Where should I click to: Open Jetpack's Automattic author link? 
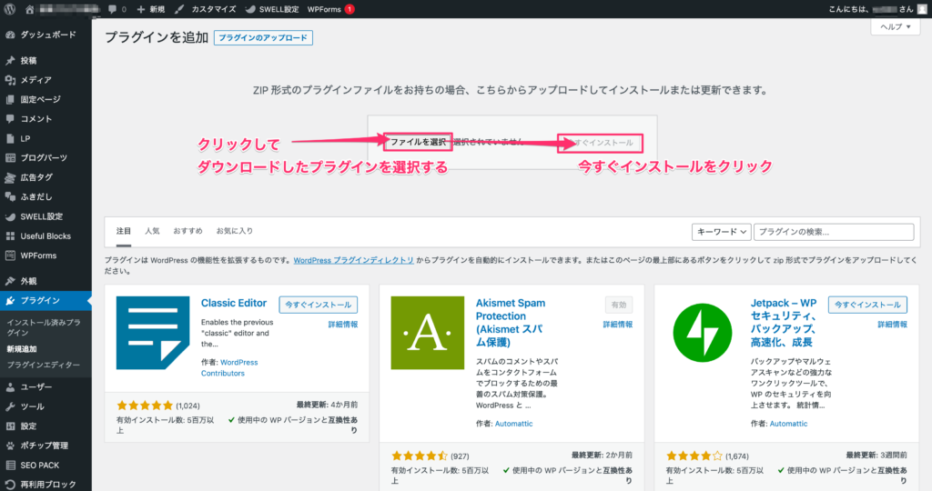tap(788, 424)
